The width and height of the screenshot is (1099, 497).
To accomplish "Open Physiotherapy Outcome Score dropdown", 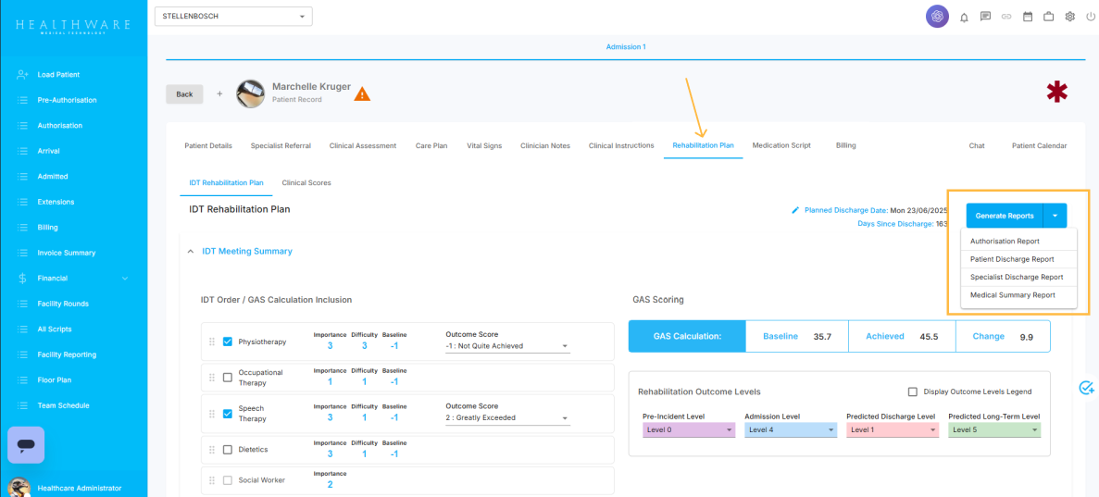I will (x=507, y=346).
